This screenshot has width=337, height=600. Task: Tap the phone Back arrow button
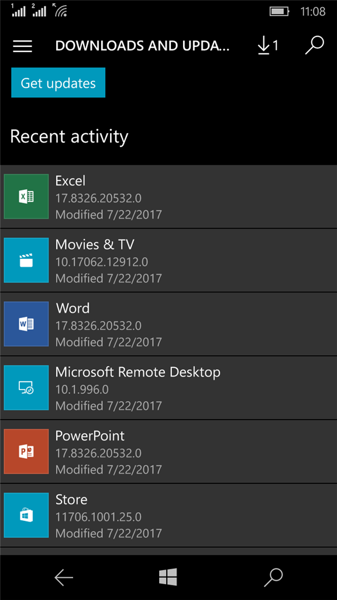[x=63, y=577]
